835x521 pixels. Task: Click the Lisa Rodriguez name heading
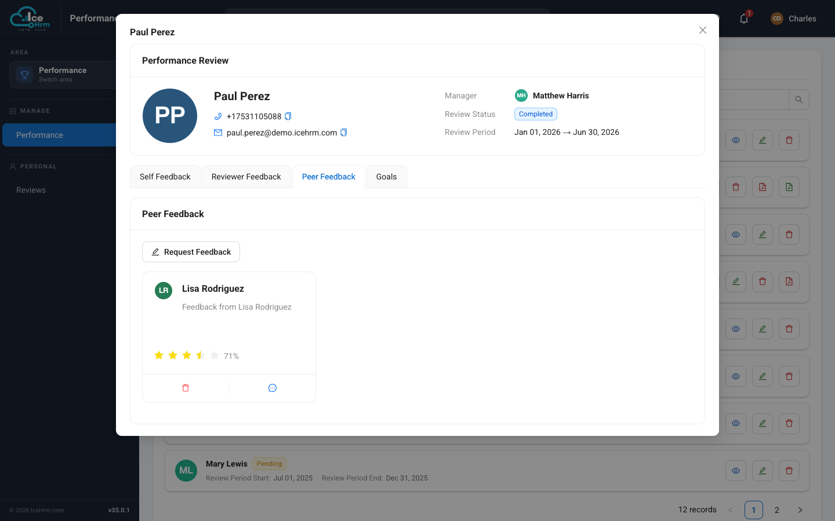(213, 289)
